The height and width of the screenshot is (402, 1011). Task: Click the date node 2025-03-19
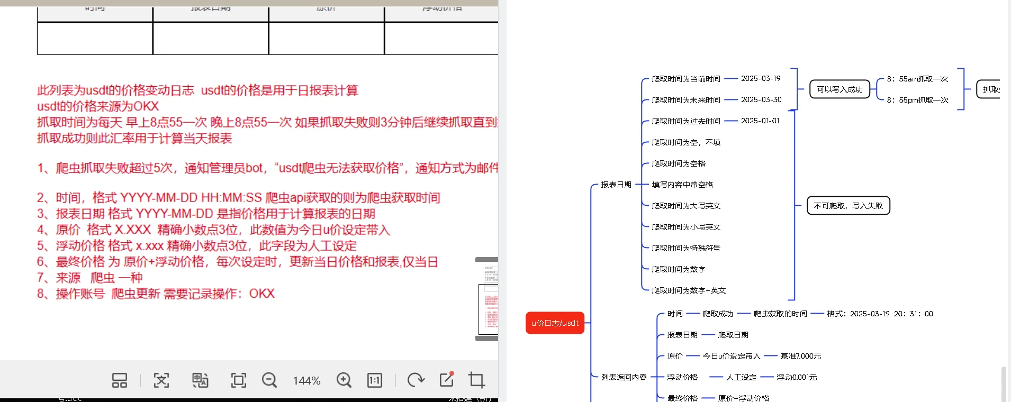point(761,78)
